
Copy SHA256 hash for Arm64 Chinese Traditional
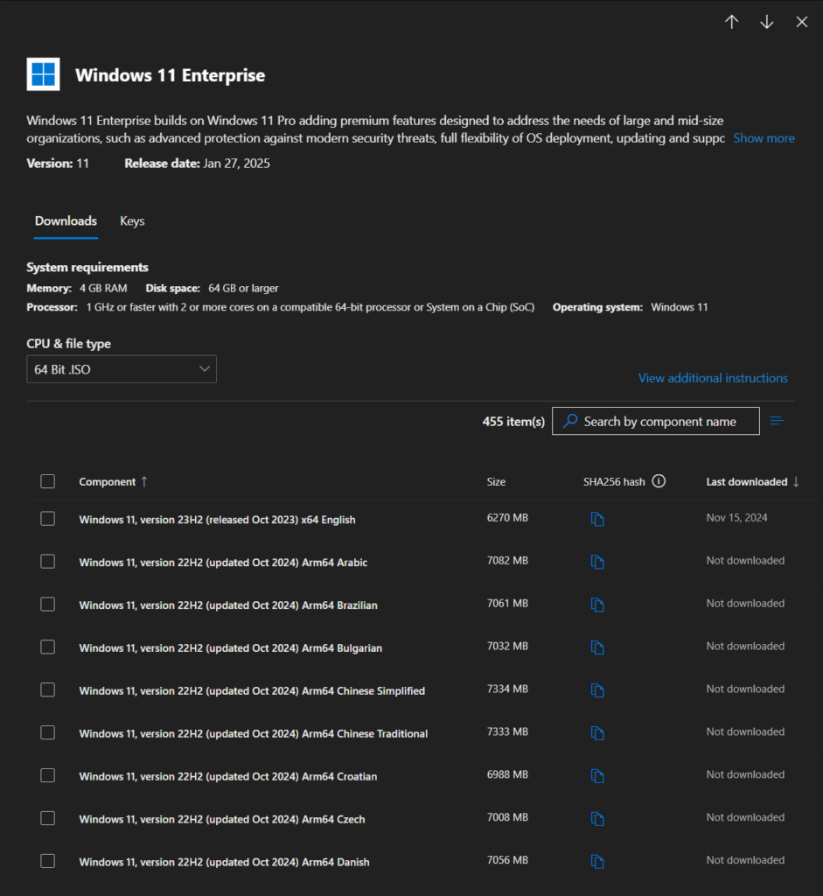(x=597, y=733)
